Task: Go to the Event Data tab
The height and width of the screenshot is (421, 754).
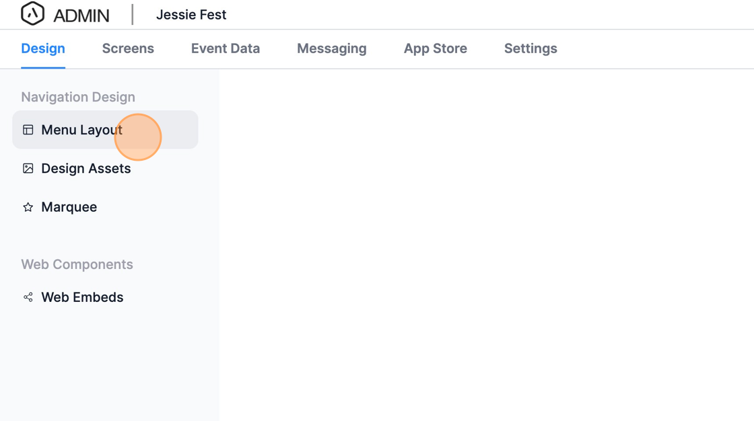Action: click(226, 48)
